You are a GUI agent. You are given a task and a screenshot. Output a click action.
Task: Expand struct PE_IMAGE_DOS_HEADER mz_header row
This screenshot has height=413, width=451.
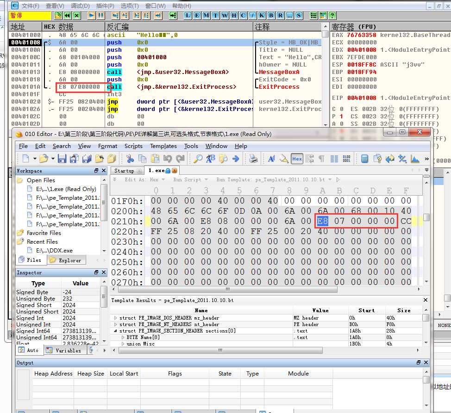[x=116, y=318]
